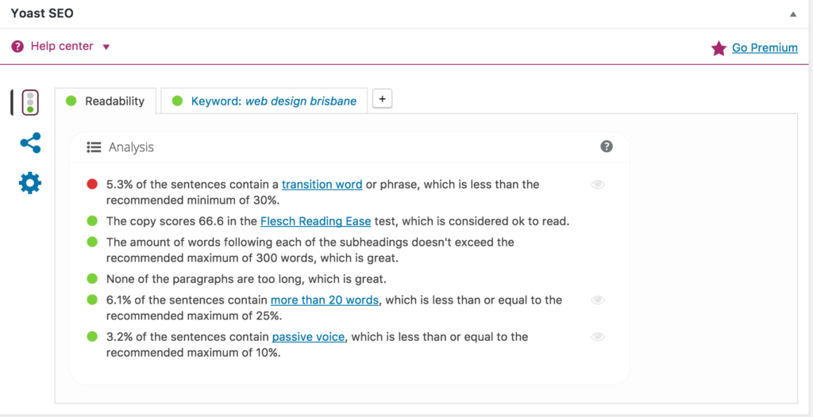Click green bullet beside subheadings result
Viewport: 813px width, 417px height.
pos(92,242)
